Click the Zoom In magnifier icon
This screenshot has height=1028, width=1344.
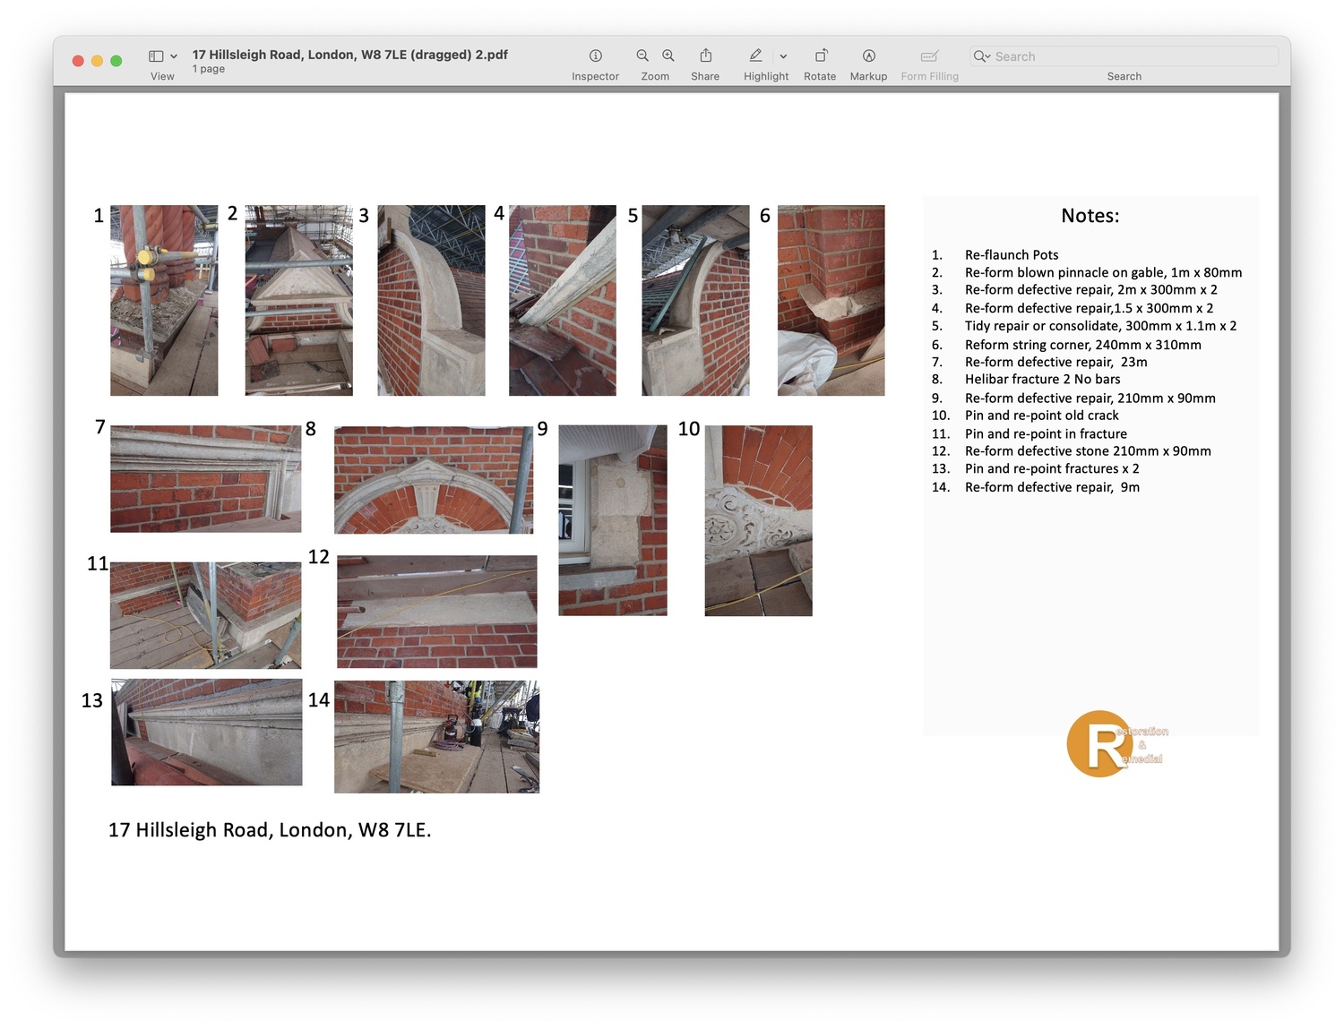pos(668,56)
